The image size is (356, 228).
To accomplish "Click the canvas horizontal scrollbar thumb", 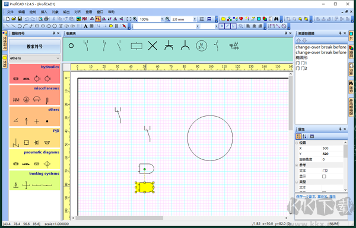I will click(x=119, y=218).
